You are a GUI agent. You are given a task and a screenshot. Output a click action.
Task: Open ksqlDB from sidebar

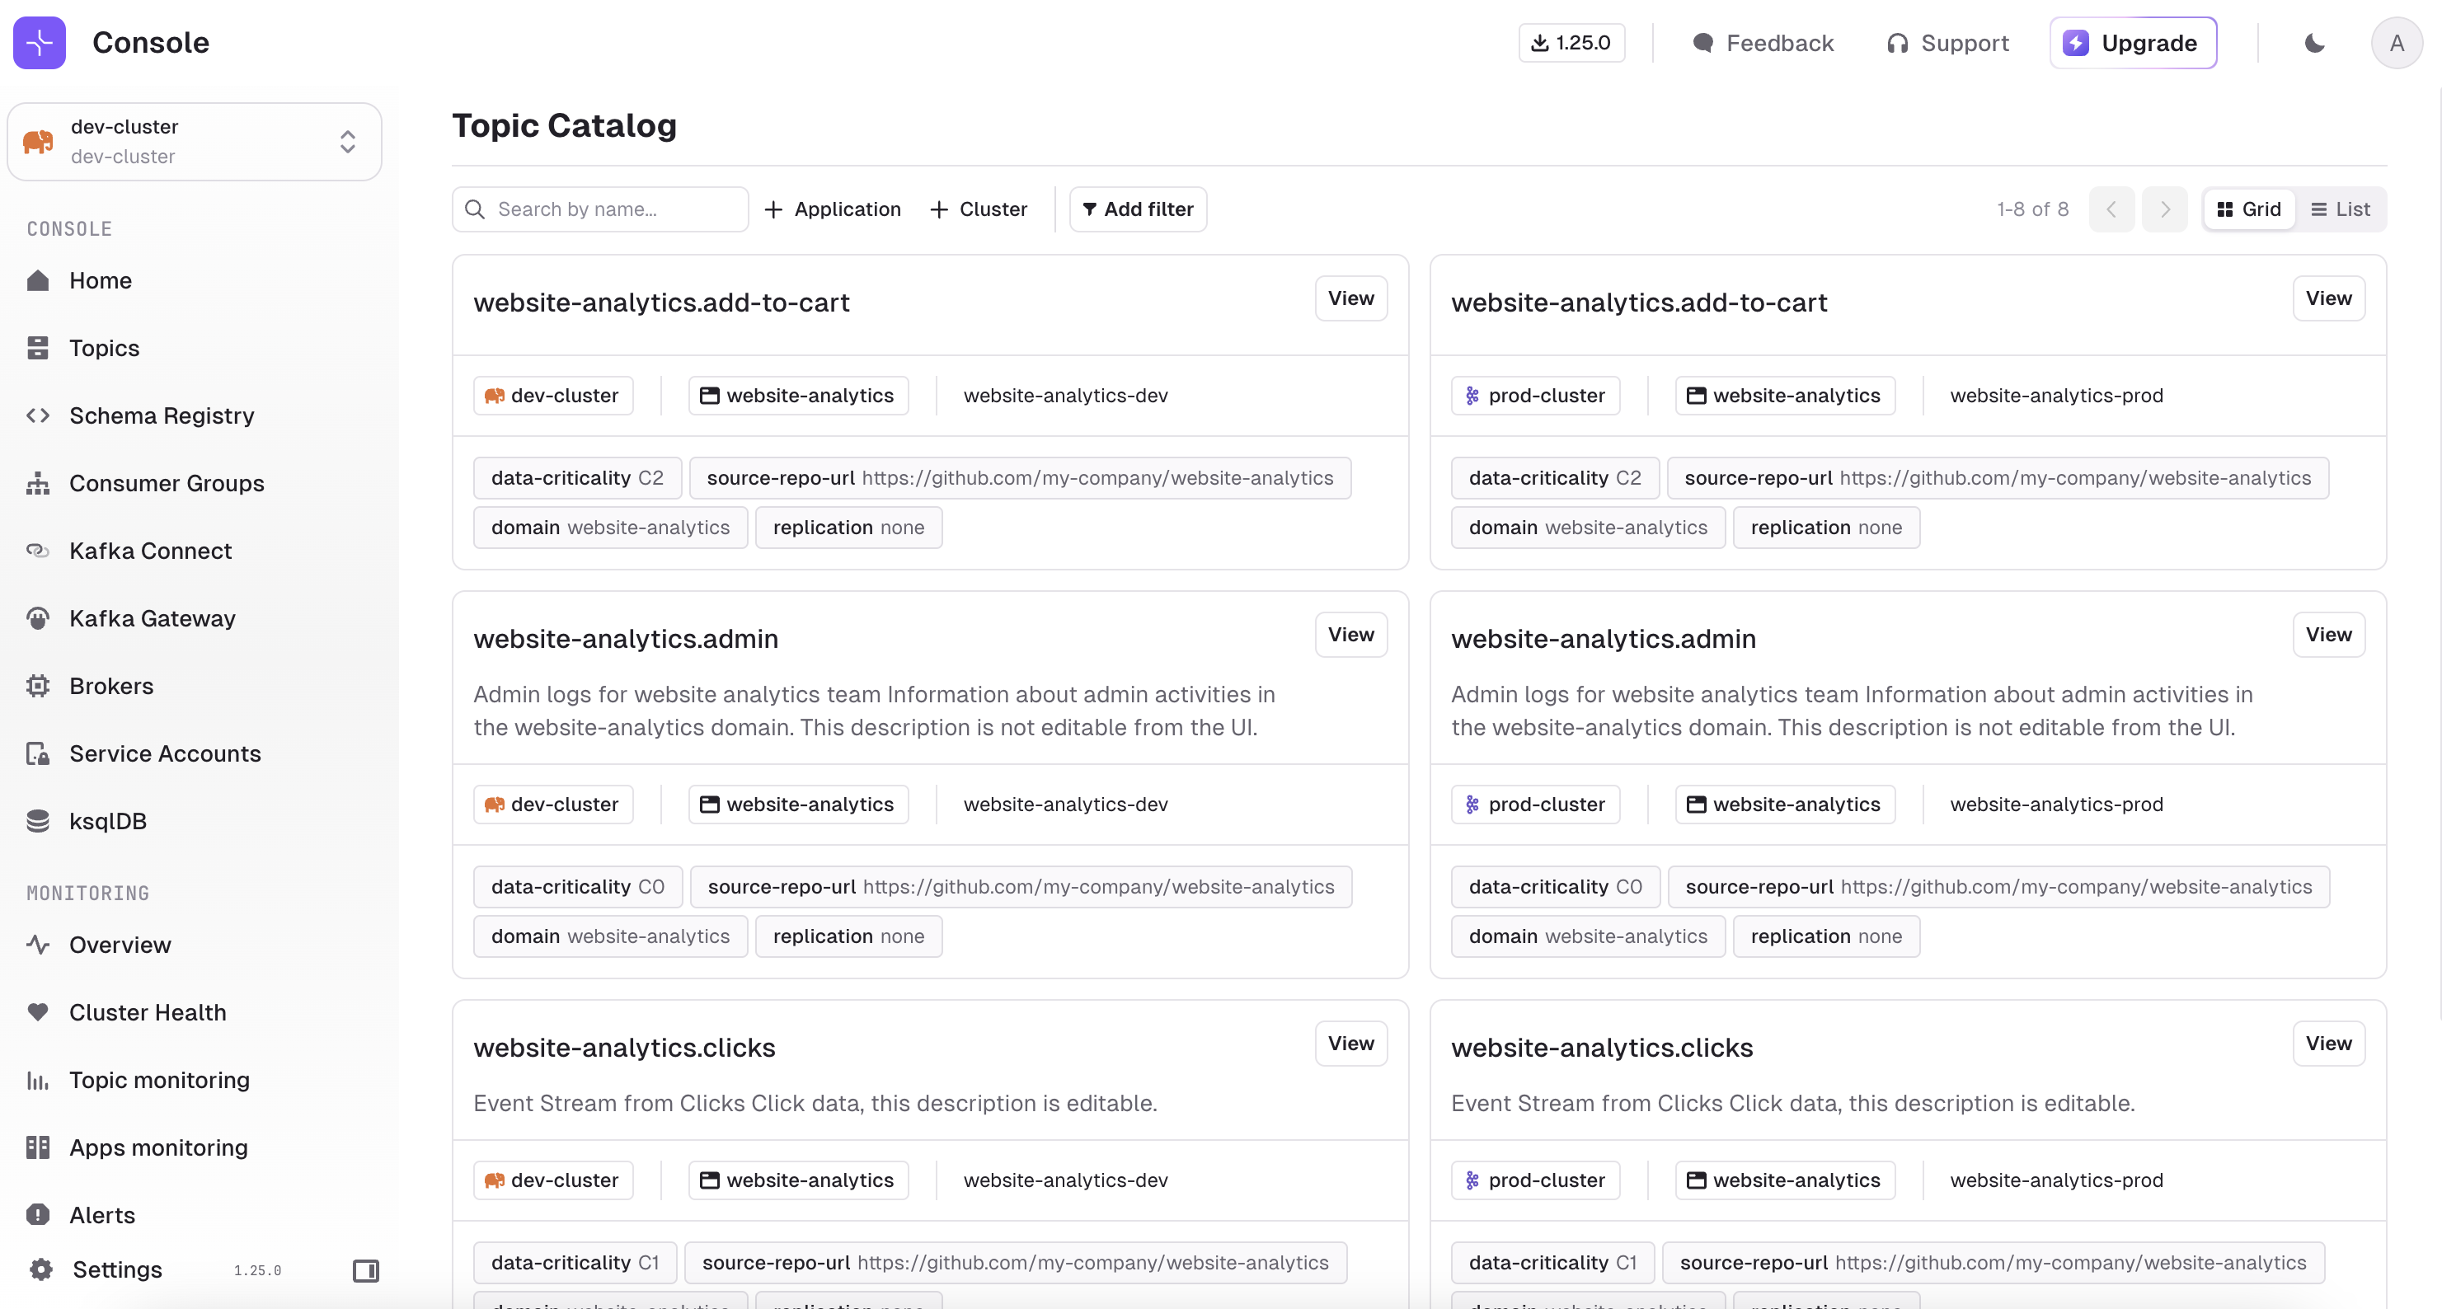tap(107, 821)
